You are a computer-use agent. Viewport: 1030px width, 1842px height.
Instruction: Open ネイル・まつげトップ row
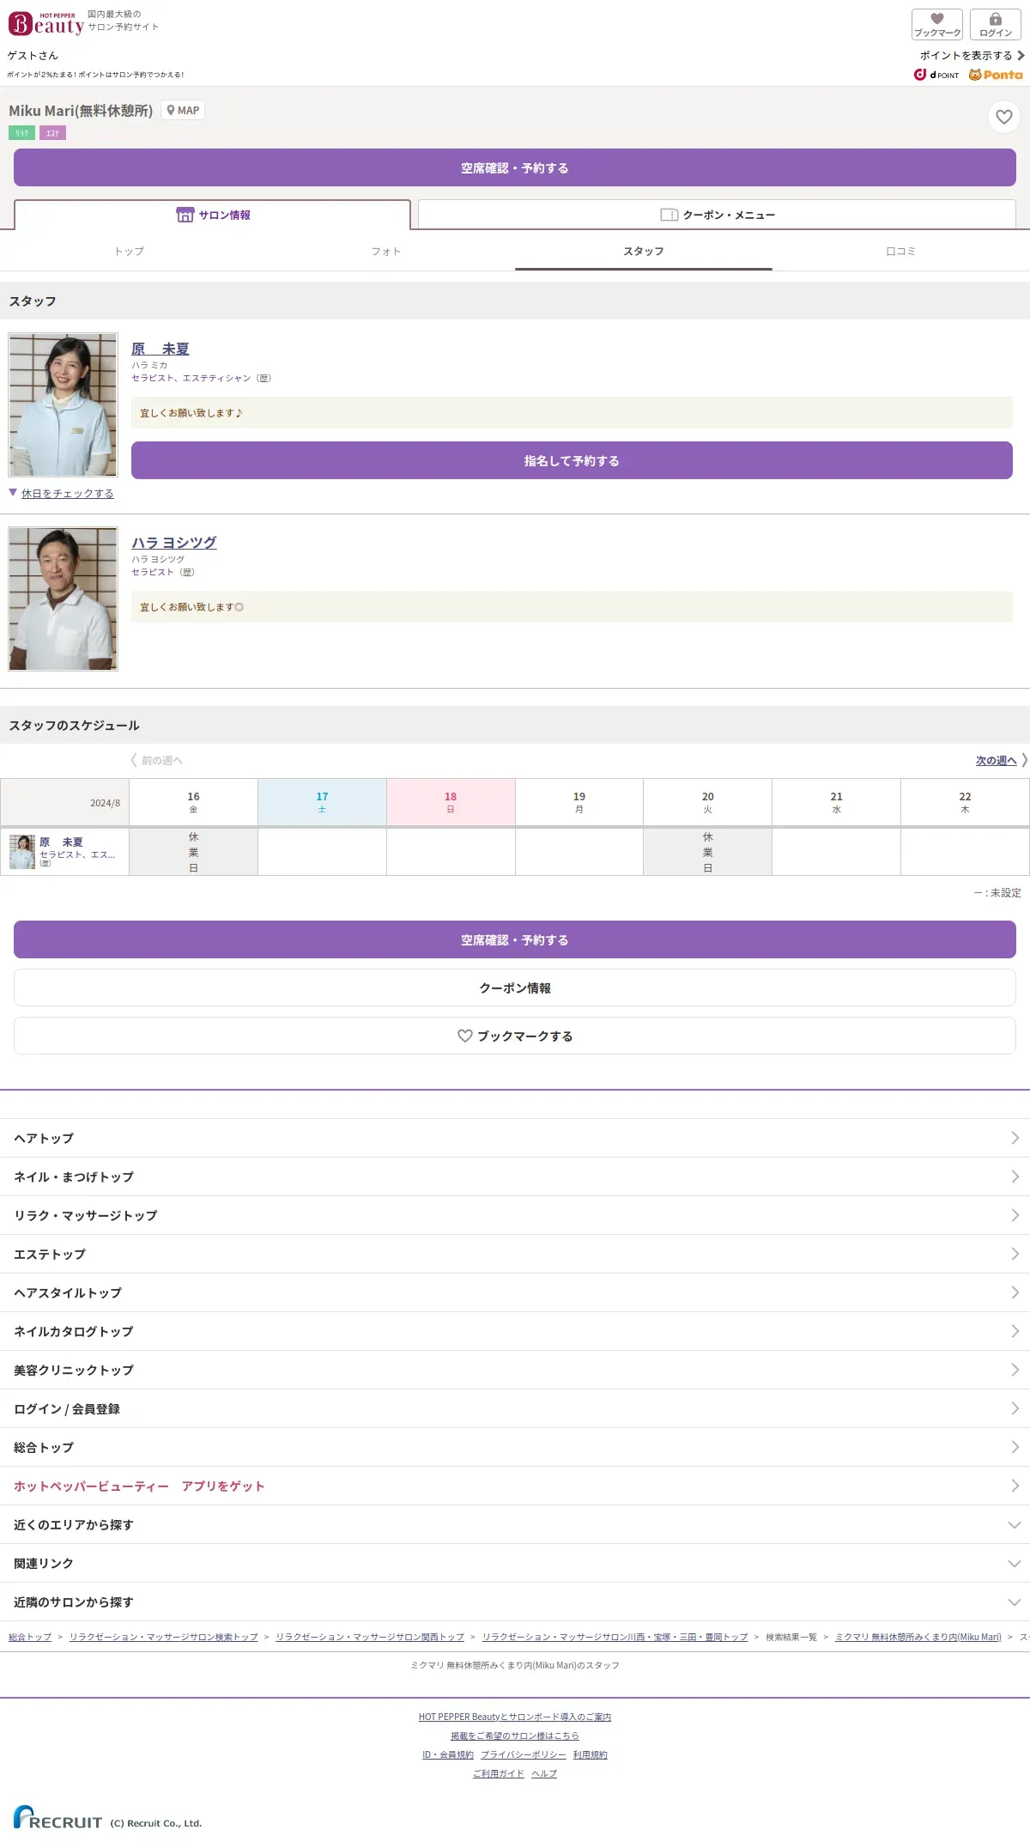515,1176
